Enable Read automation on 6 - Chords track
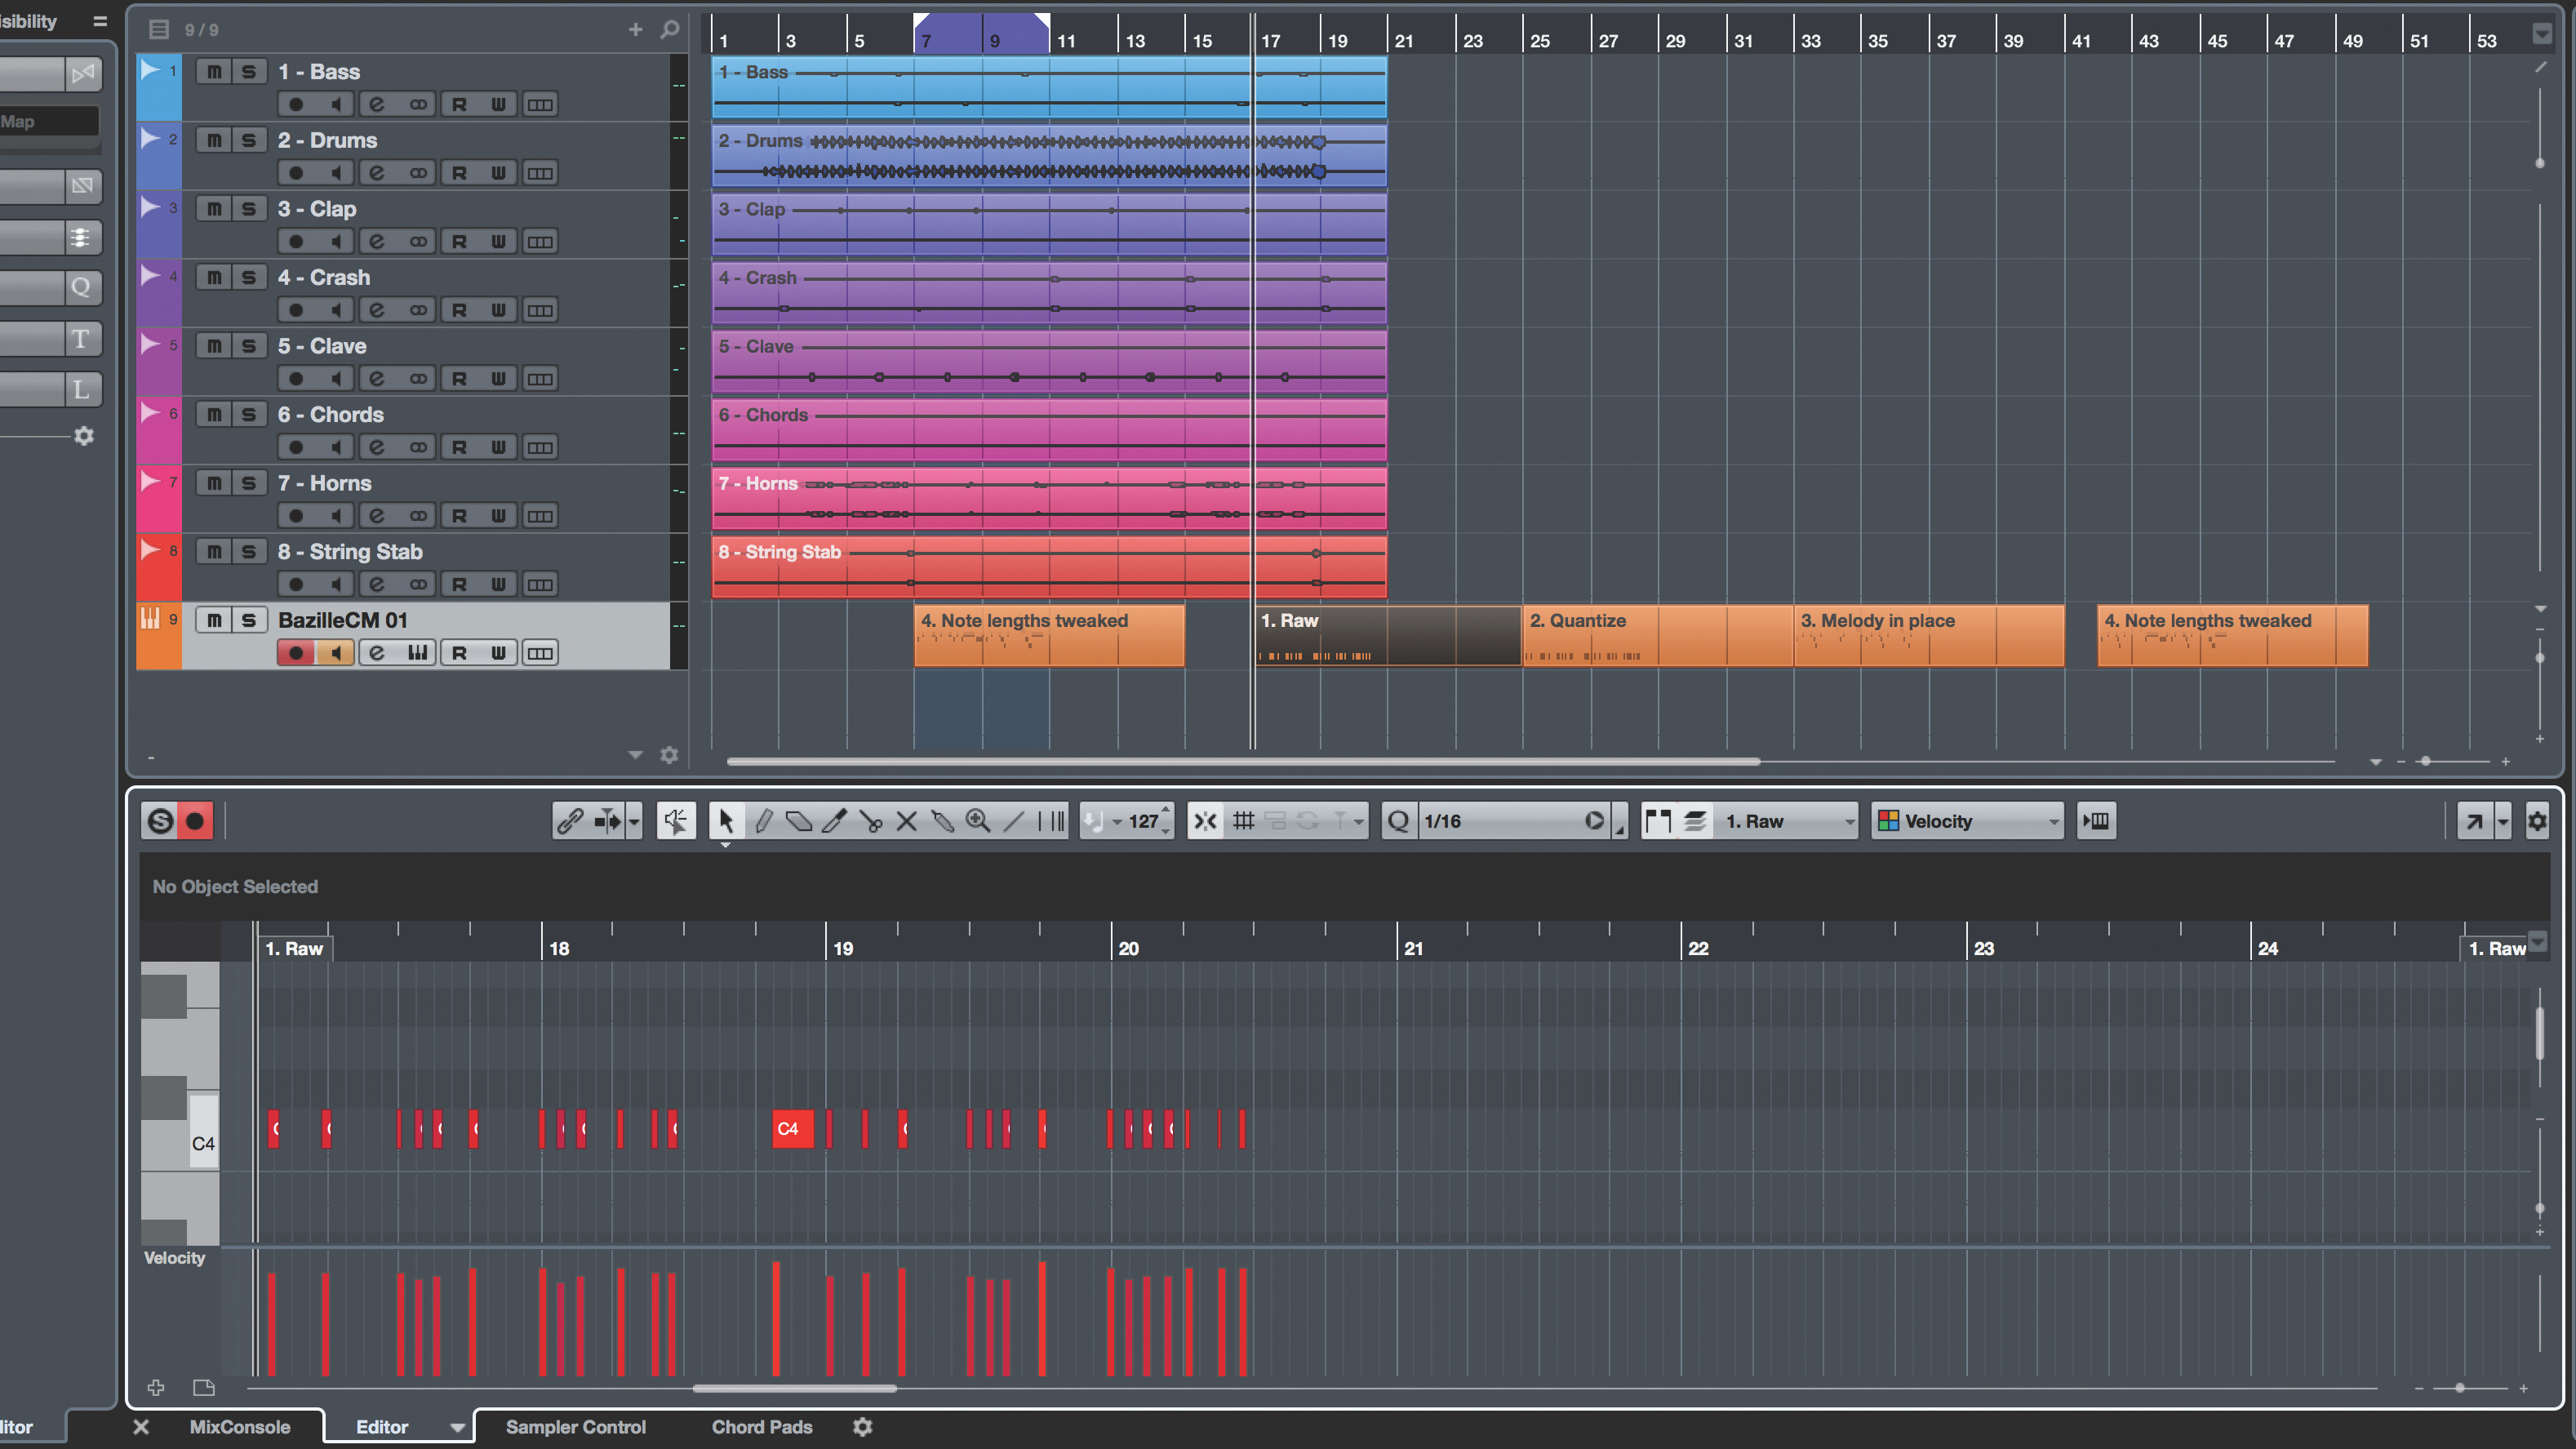The width and height of the screenshot is (2576, 1449). click(459, 447)
